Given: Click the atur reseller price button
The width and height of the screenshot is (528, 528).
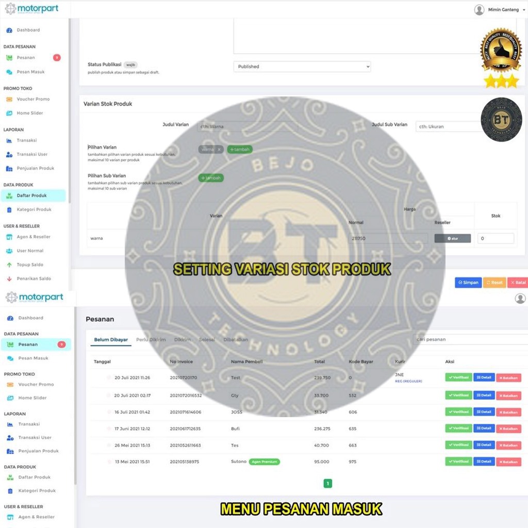Looking at the screenshot, I should [453, 238].
